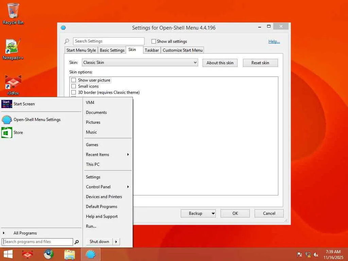This screenshot has width=348, height=261.
Task: Switch to the Basic Settings tab
Action: pos(112,50)
